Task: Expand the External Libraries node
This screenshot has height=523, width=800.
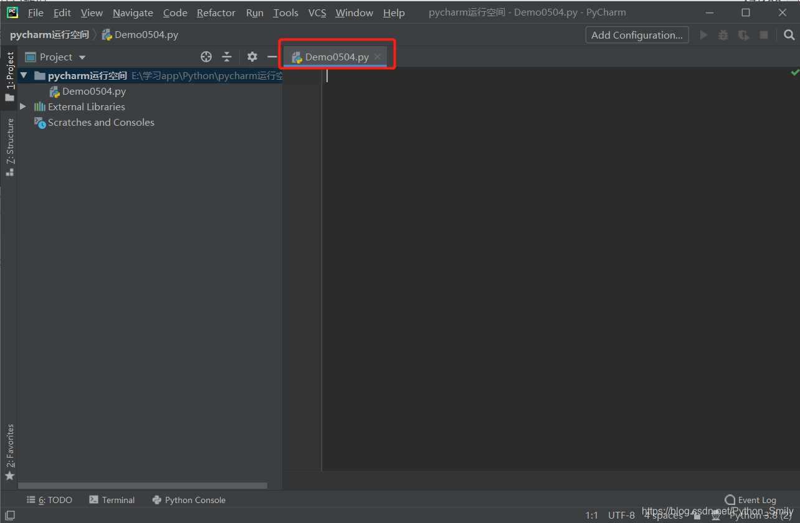Action: tap(23, 106)
